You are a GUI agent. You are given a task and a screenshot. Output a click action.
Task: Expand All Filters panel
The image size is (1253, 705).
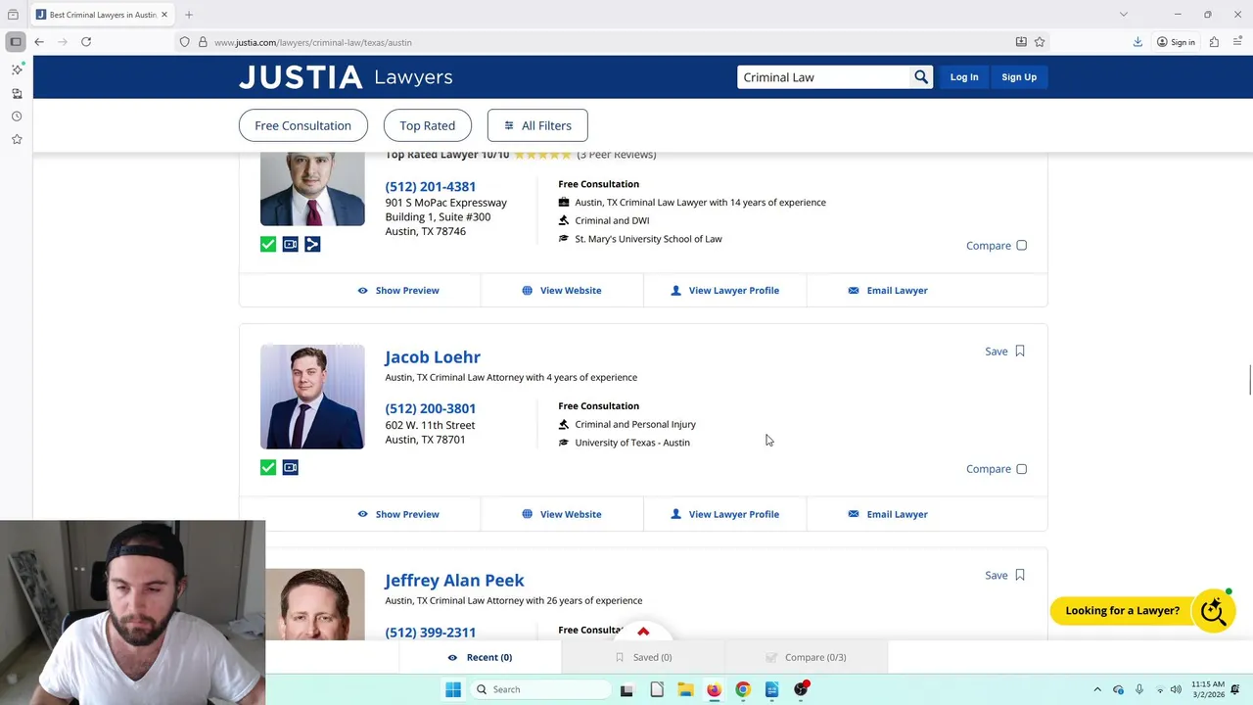pyautogui.click(x=537, y=125)
